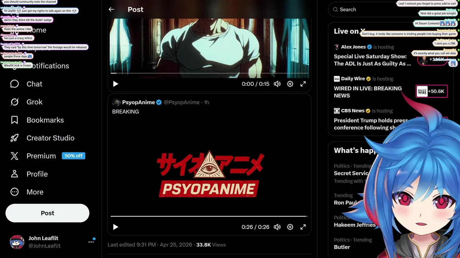The width and height of the screenshot is (460, 258).
Task: Seek on the 0:15 video progress bar
Action: point(209,73)
